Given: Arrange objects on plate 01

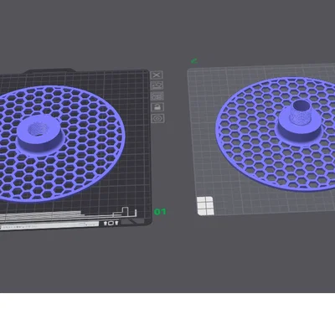Looking at the screenshot, I should pos(157,96).
